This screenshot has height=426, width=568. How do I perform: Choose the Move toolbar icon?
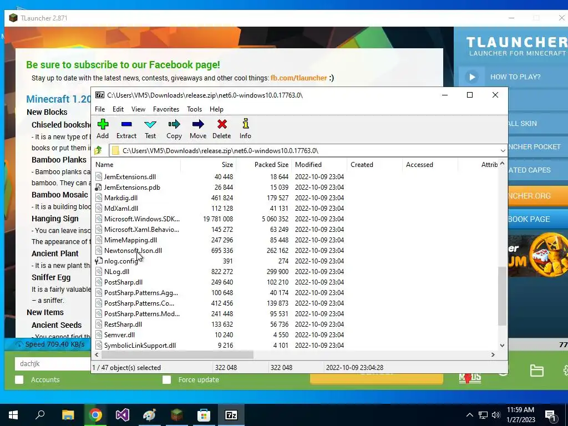pos(198,124)
